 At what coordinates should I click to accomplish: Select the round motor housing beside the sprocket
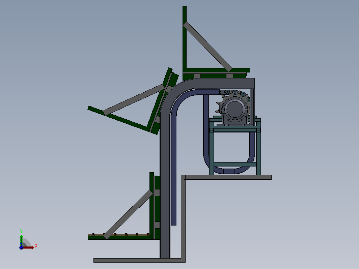click(x=236, y=109)
